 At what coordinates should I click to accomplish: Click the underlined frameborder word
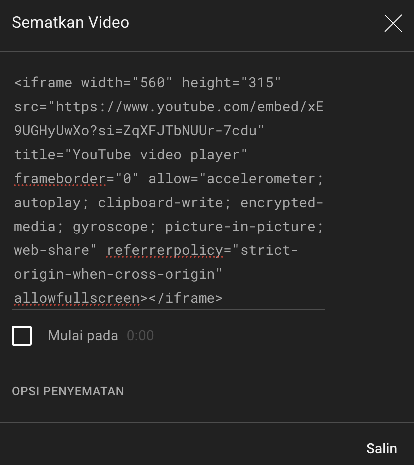pos(60,178)
